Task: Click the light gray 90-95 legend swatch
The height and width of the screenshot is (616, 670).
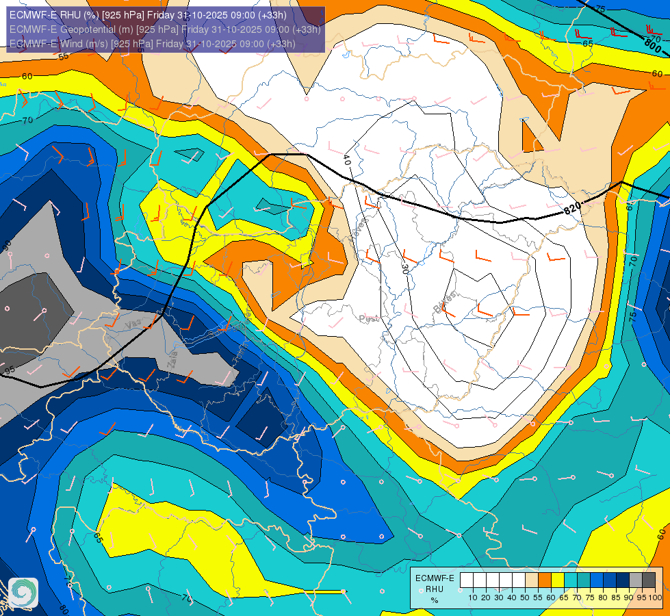Action: tap(636, 580)
